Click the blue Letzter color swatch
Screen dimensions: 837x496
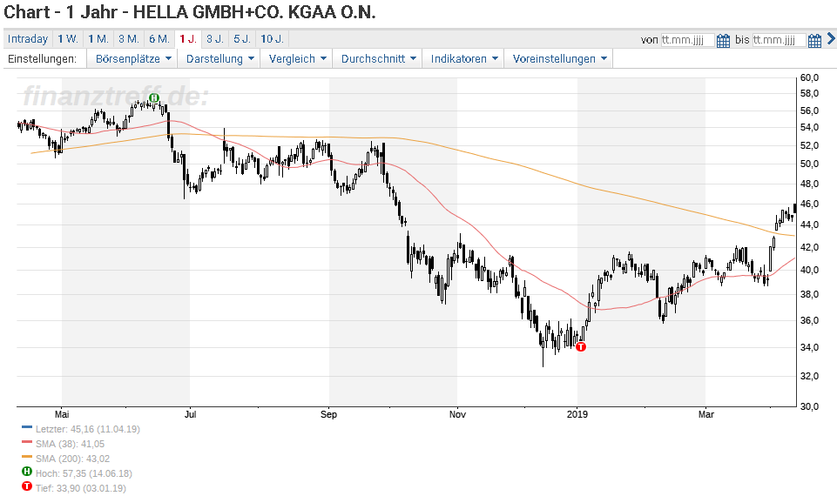click(27, 427)
